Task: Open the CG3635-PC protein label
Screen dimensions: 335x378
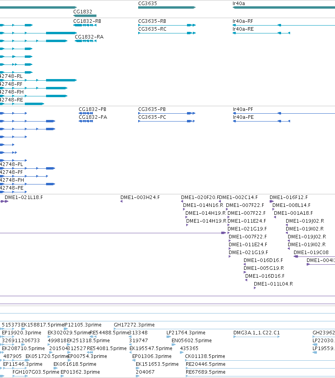Action: tap(152, 117)
